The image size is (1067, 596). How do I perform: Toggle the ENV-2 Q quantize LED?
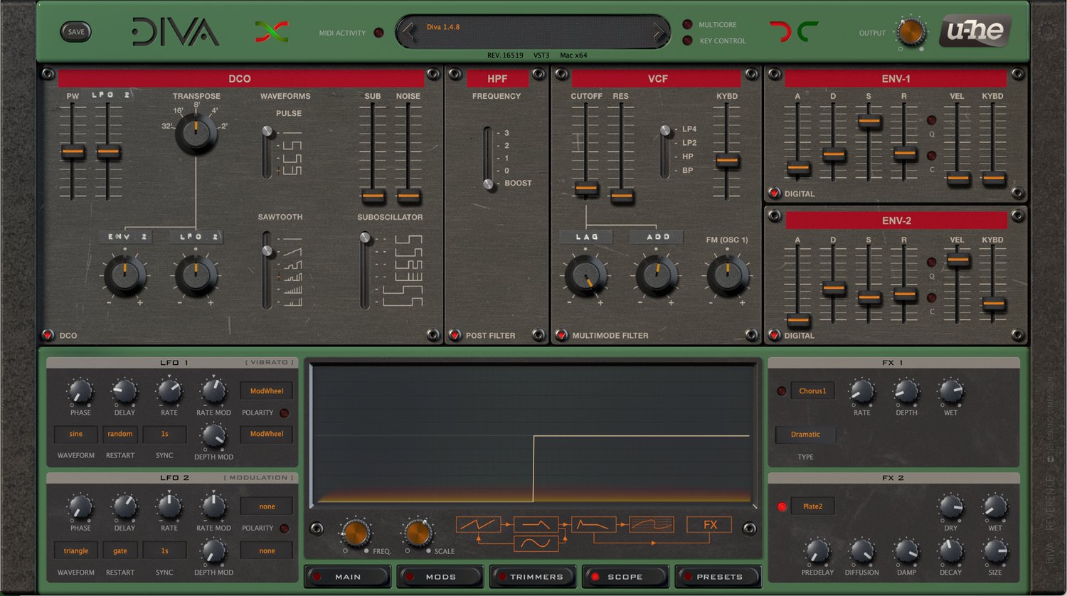(931, 262)
